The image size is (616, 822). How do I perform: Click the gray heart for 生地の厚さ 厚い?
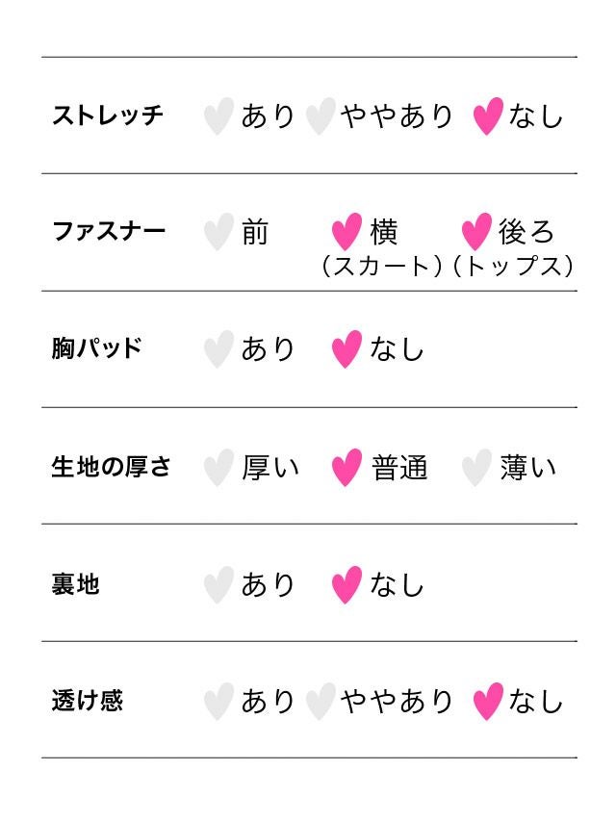coord(219,468)
